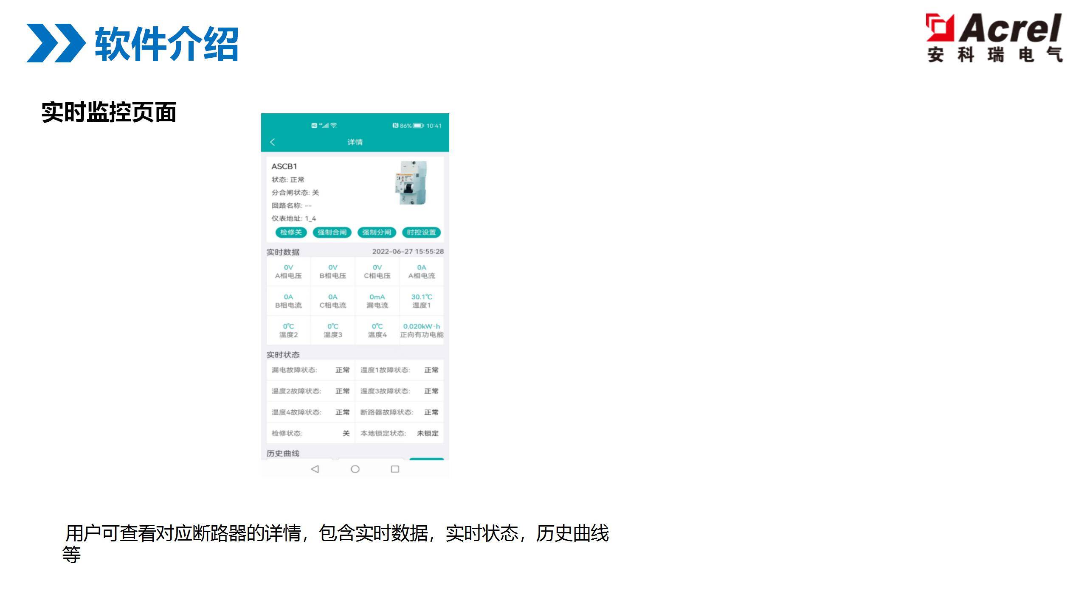Open the 时控设置 timer settings
The width and height of the screenshot is (1087, 611).
pos(421,232)
